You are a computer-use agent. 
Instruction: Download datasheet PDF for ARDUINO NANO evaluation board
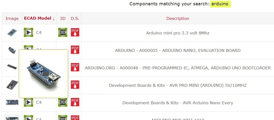(x=75, y=50)
